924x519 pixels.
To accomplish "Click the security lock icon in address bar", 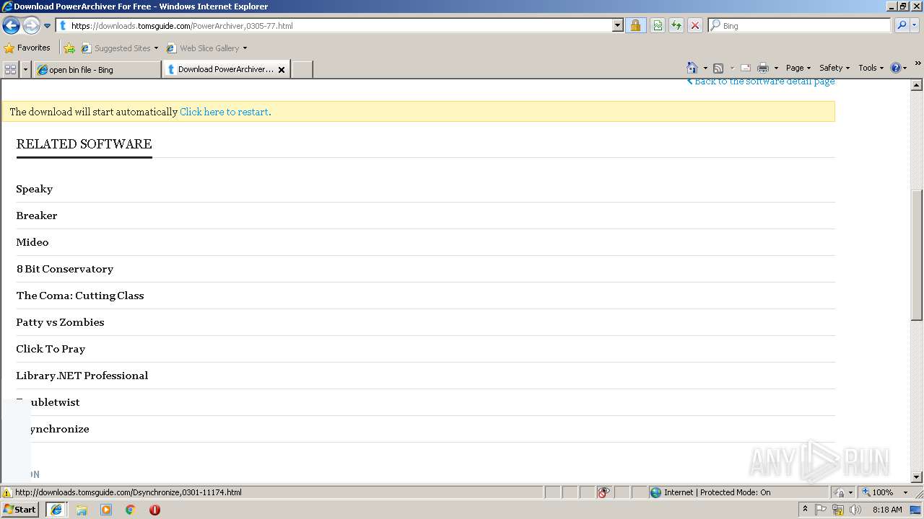I will pos(635,25).
